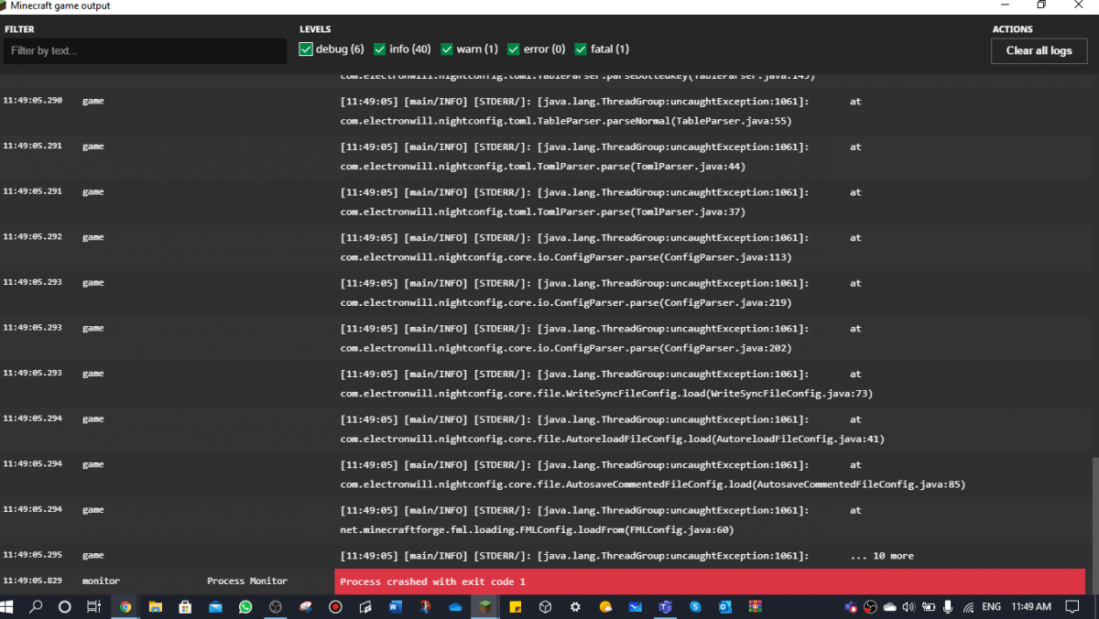Launch Skype from the taskbar

(696, 607)
